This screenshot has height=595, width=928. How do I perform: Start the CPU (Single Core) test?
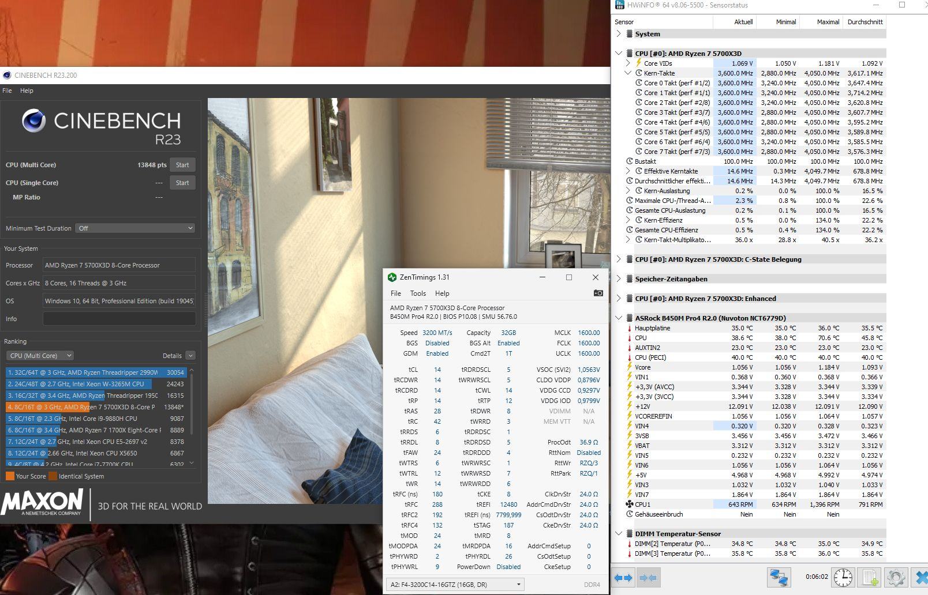point(182,183)
